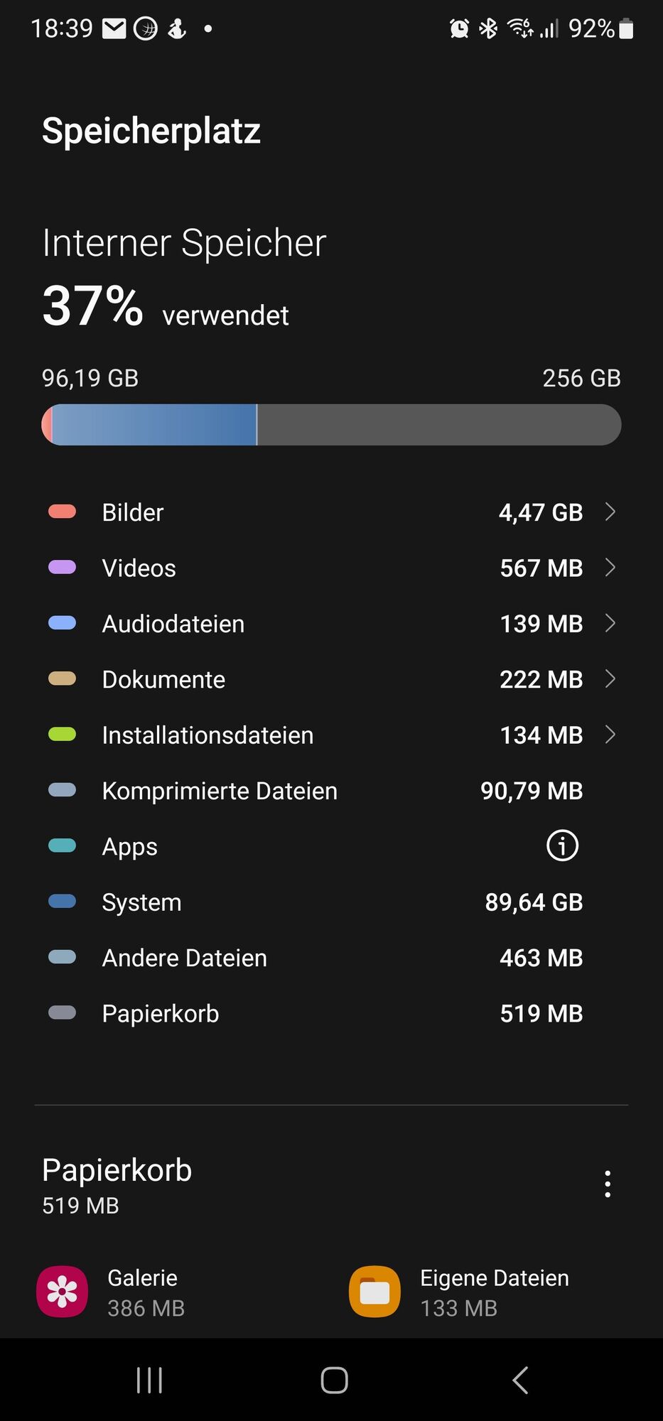Open the System storage entry
Screen dimensions: 663x1421
331,902
